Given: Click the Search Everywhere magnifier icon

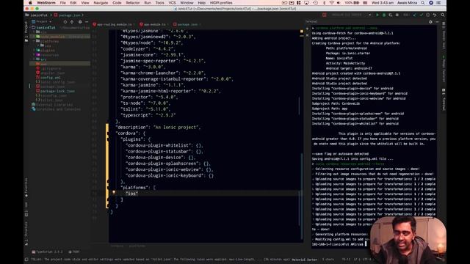Looking at the screenshot, I should [x=443, y=15].
